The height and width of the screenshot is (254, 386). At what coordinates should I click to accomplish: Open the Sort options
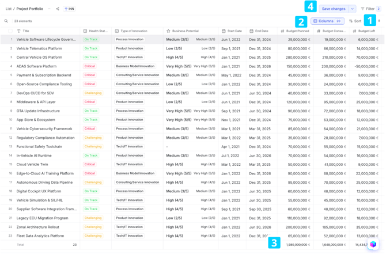[355, 21]
